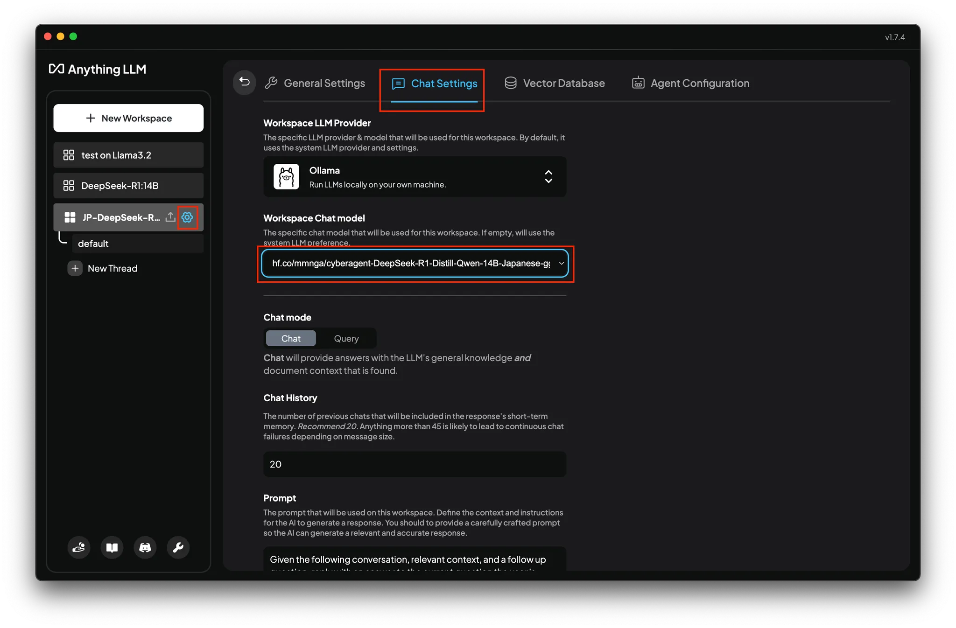The height and width of the screenshot is (628, 956).
Task: Open the JP-DeepSeek workspace settings gear
Action: [187, 217]
